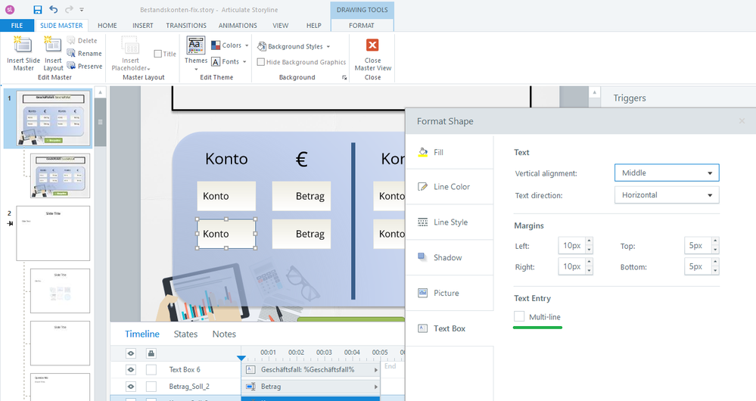Viewport: 756px width, 401px height.
Task: Select slide master 2 thumbnail
Action: point(53,233)
